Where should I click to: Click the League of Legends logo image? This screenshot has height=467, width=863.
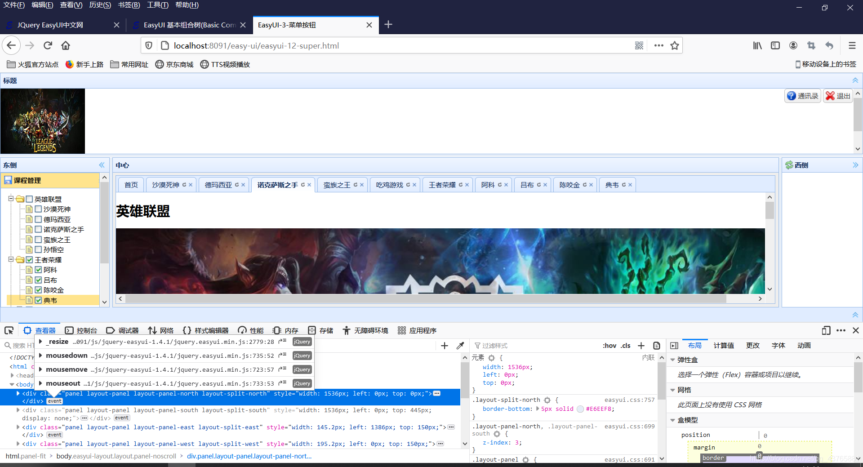pos(43,121)
